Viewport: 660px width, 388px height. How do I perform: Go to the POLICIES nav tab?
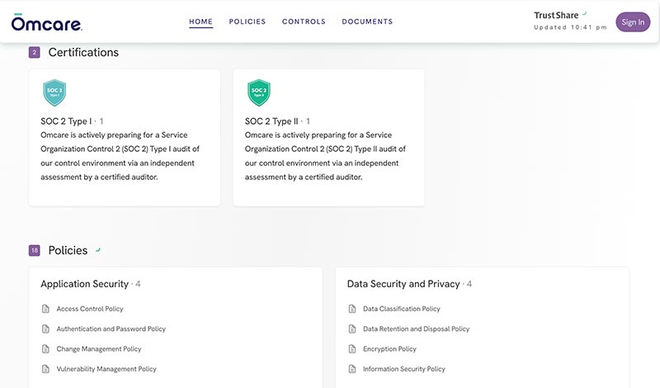tap(247, 21)
